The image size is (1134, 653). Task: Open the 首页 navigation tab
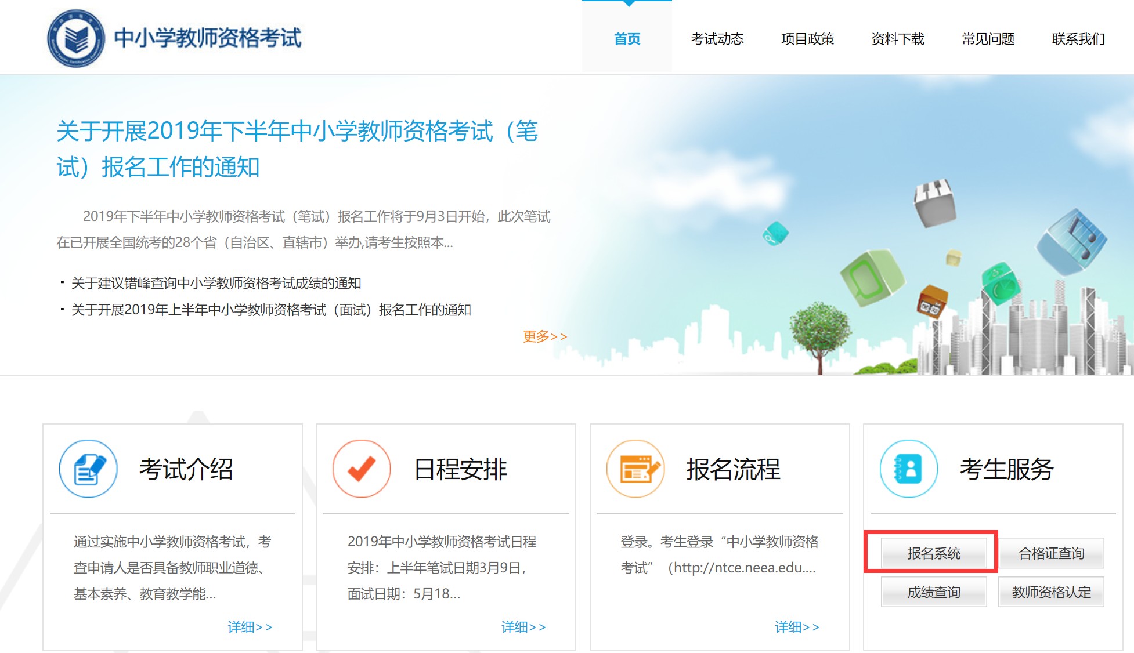tap(627, 39)
